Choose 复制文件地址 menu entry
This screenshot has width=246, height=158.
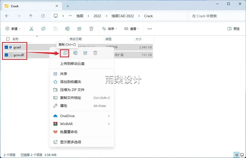82,98
